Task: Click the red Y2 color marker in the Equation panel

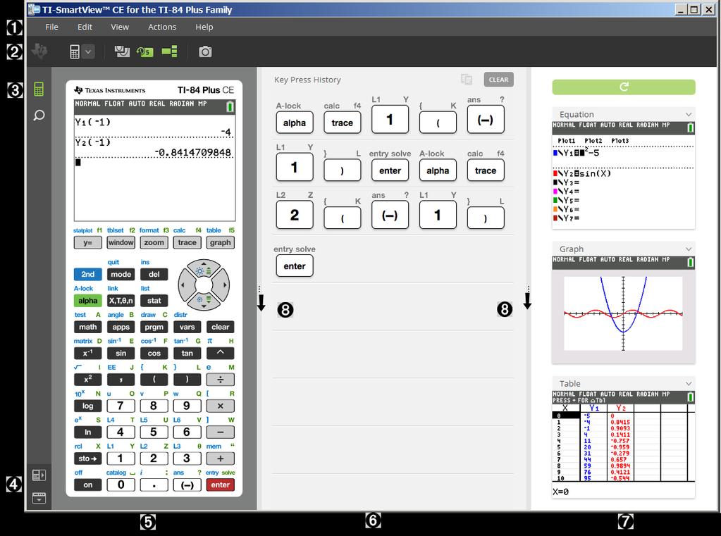Action: coord(555,173)
